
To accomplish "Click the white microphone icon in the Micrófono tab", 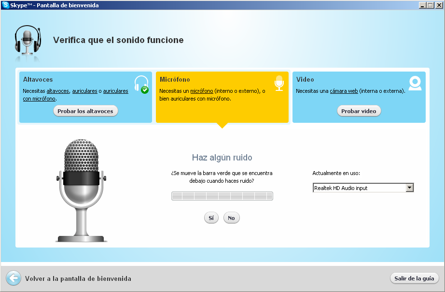I will pyautogui.click(x=279, y=83).
